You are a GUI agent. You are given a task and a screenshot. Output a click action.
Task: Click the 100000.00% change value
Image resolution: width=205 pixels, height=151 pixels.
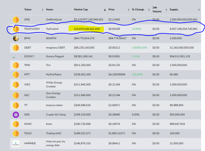click(139, 48)
